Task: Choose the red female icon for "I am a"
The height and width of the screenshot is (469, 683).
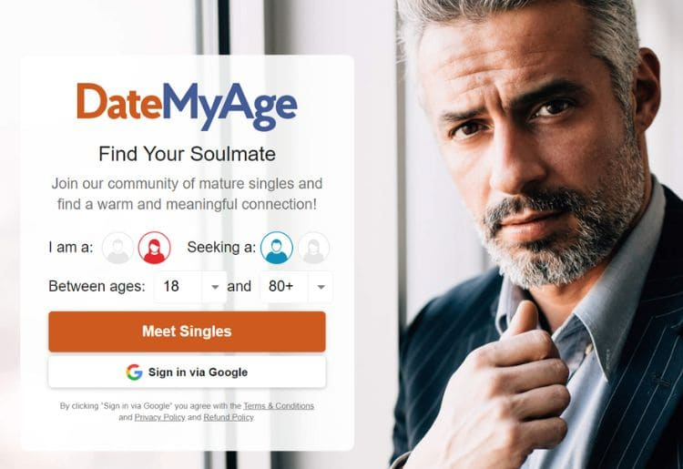Action: 154,248
